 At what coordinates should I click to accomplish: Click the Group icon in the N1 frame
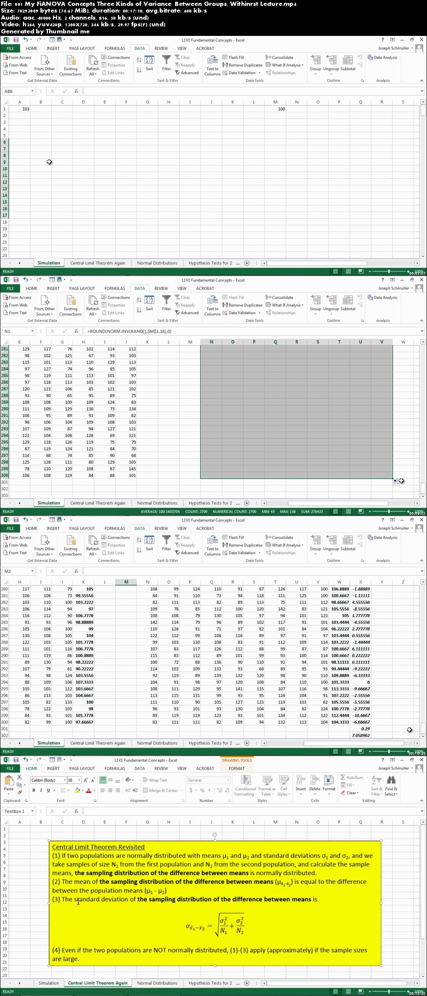[315, 303]
